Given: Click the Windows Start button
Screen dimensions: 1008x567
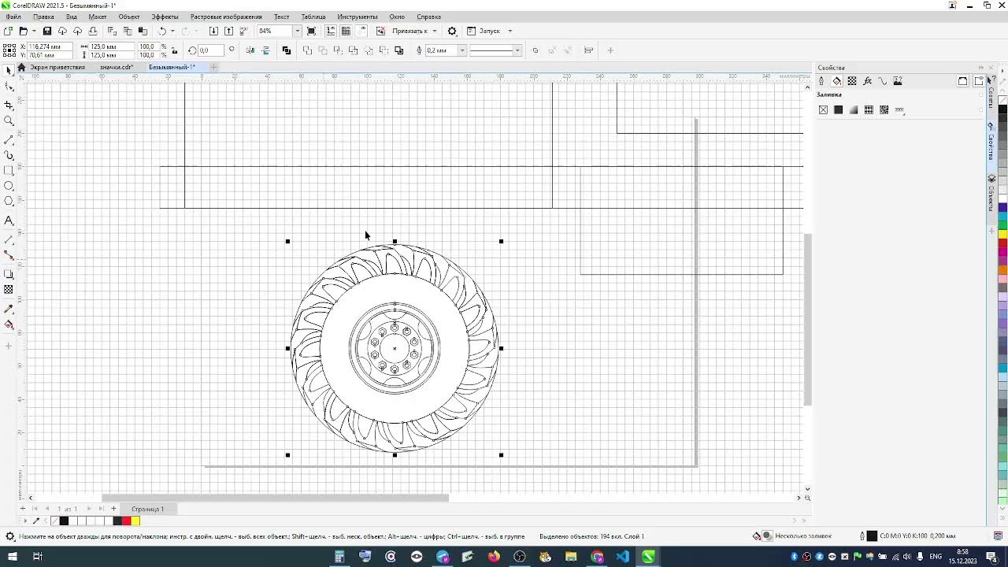Looking at the screenshot, I should (x=12, y=557).
